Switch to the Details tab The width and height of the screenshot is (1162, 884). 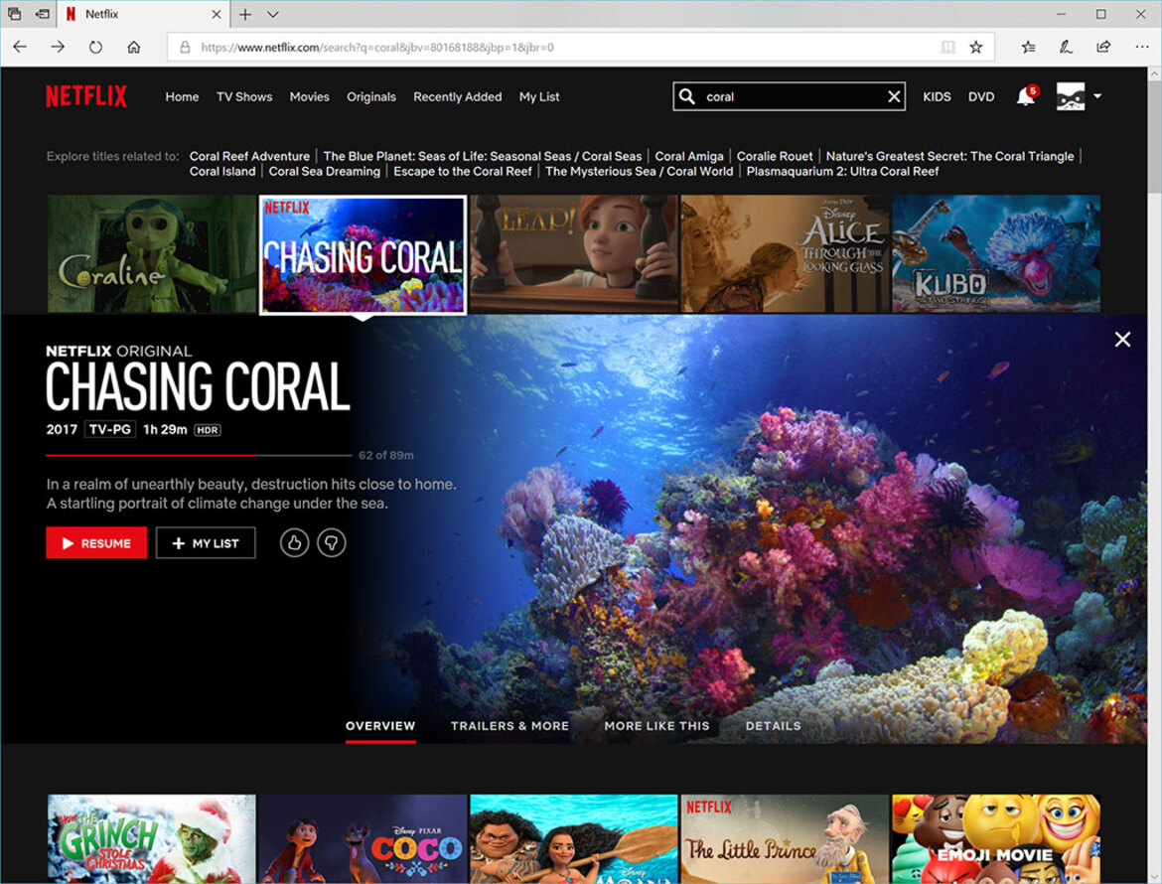click(x=773, y=726)
